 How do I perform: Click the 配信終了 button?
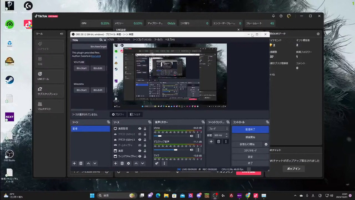[250, 129]
